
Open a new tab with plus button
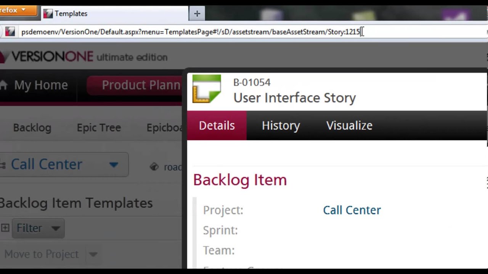[x=197, y=14]
